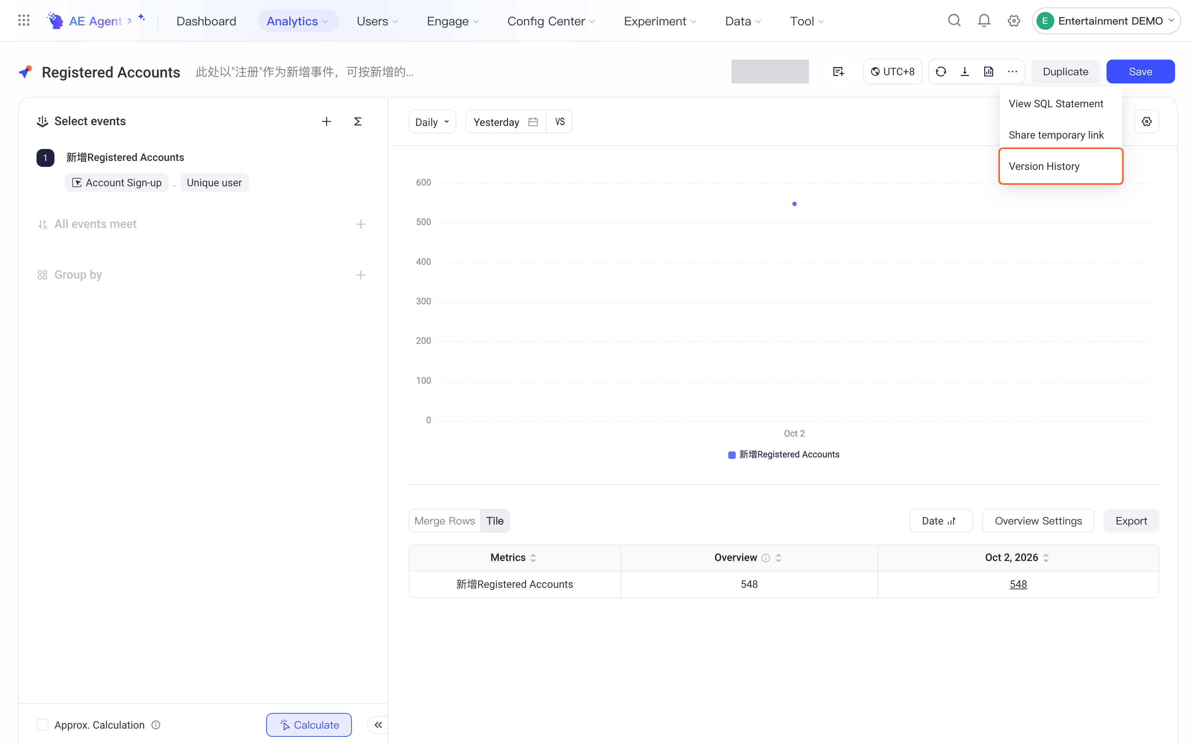Open the settings gear in the top bar
1193x745 pixels.
point(1014,21)
